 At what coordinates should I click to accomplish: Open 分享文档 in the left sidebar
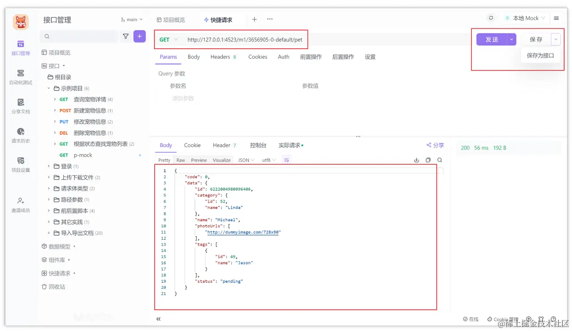coord(21,106)
